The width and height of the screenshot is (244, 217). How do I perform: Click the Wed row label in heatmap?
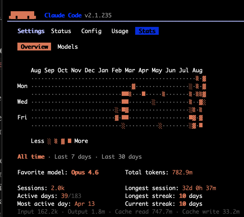[x=22, y=101]
